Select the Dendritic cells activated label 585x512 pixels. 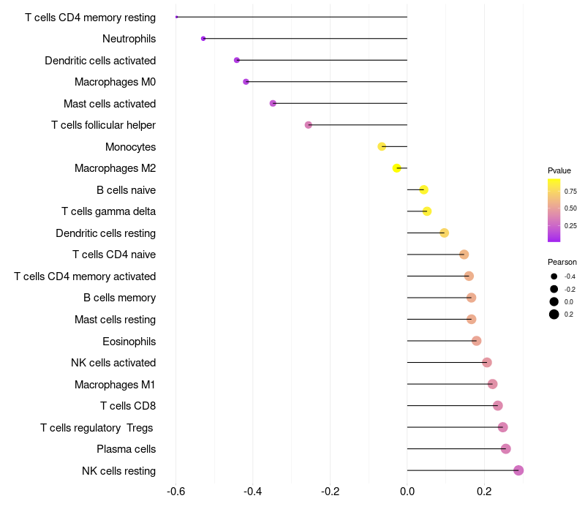click(x=100, y=60)
